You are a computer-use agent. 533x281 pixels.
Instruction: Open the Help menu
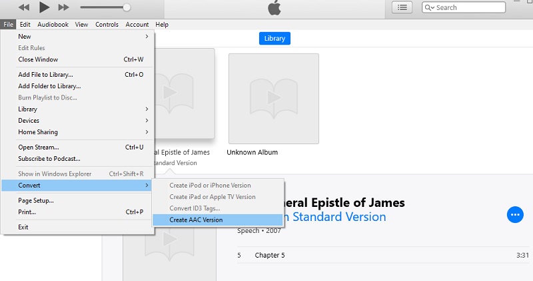click(162, 25)
